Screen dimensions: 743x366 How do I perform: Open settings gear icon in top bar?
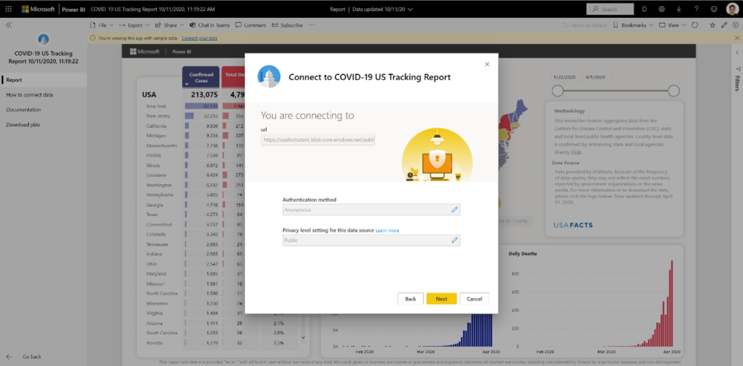pos(662,9)
